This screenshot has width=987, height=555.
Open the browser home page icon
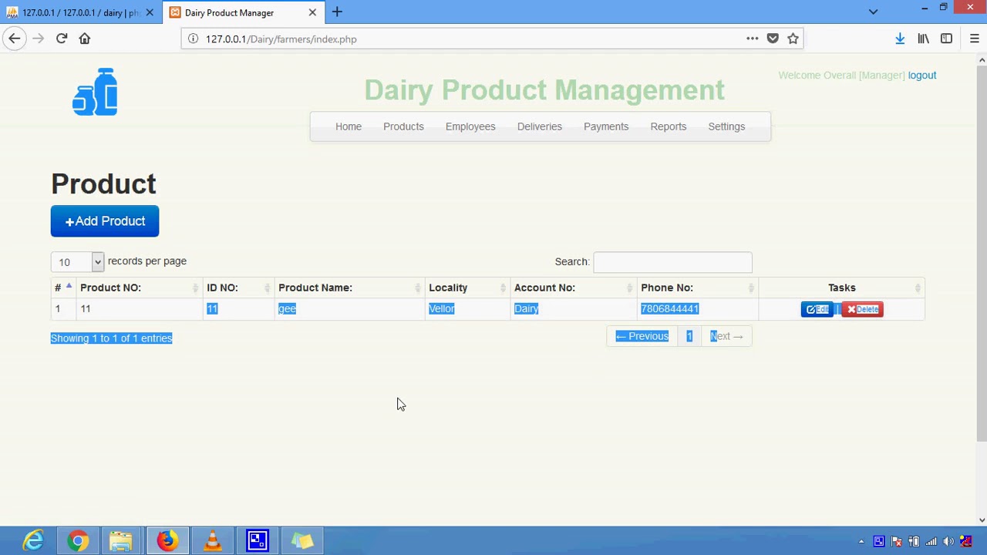click(x=85, y=39)
